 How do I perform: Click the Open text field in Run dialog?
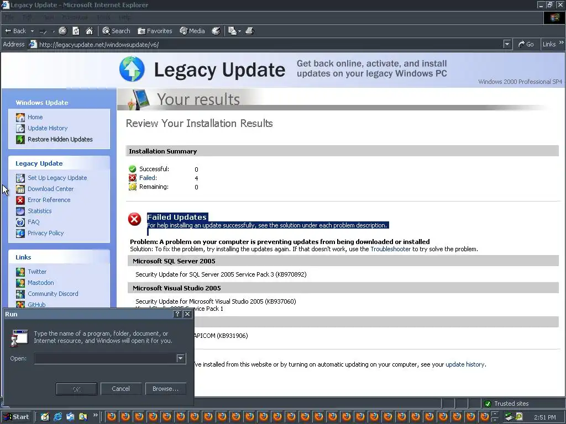coord(105,358)
